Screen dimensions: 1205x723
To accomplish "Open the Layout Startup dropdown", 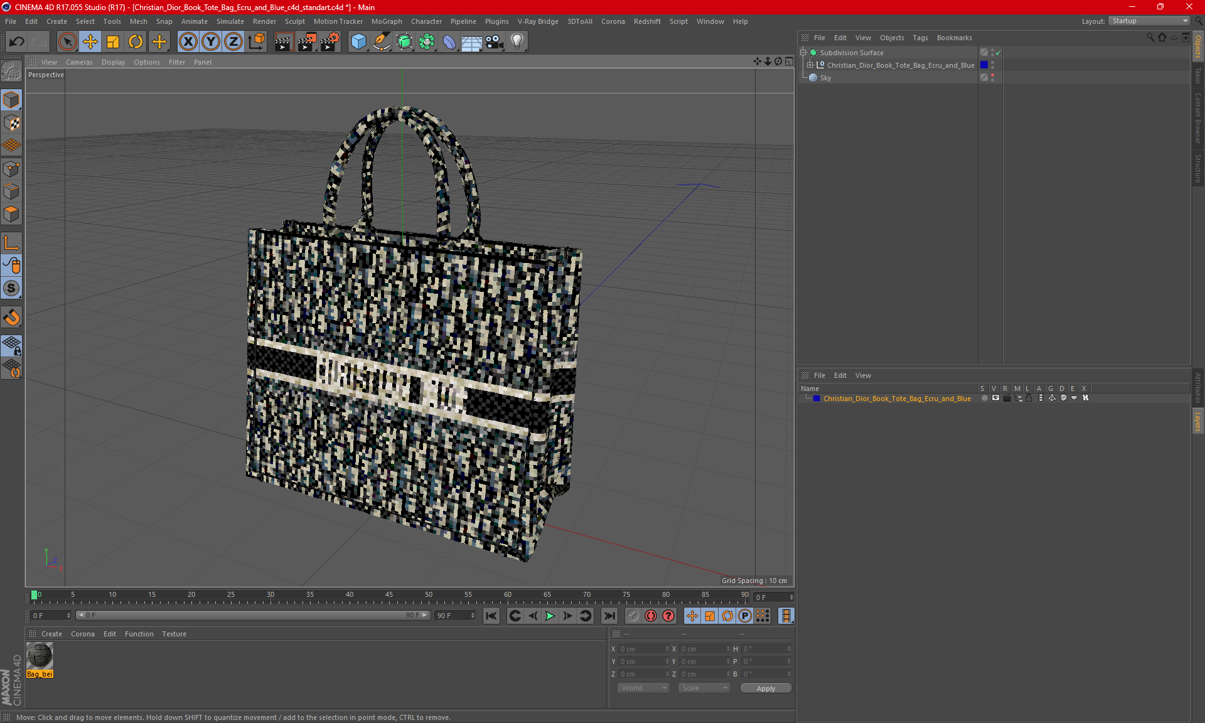I will coord(1150,21).
